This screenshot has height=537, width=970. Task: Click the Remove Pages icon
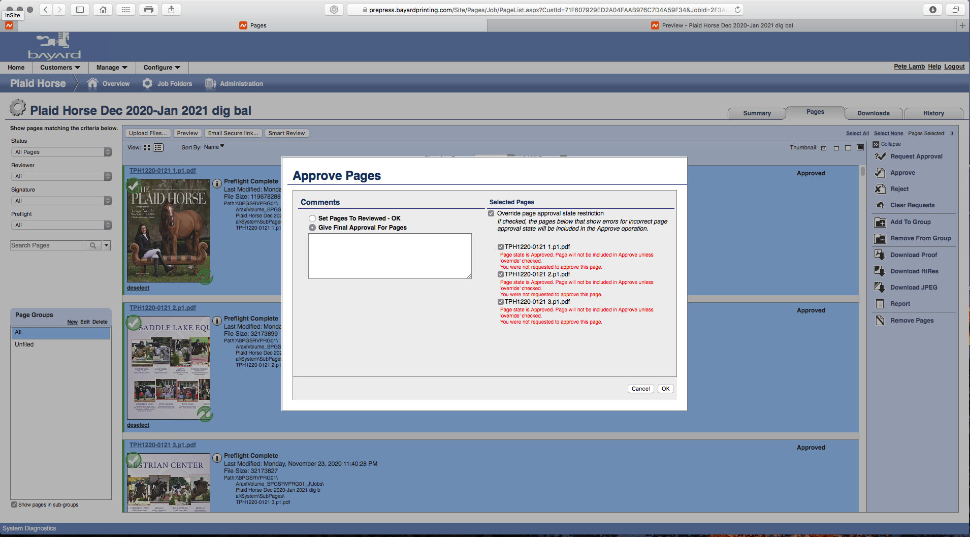click(x=880, y=321)
